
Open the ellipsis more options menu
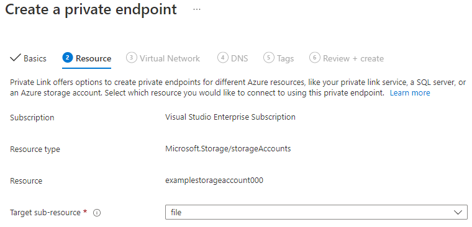(x=197, y=9)
